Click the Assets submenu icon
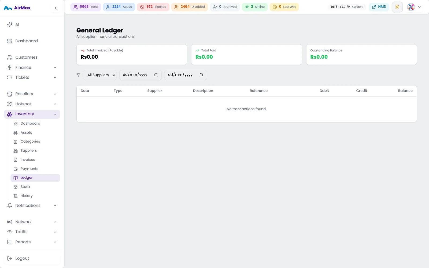The width and height of the screenshot is (429, 268). point(16,133)
